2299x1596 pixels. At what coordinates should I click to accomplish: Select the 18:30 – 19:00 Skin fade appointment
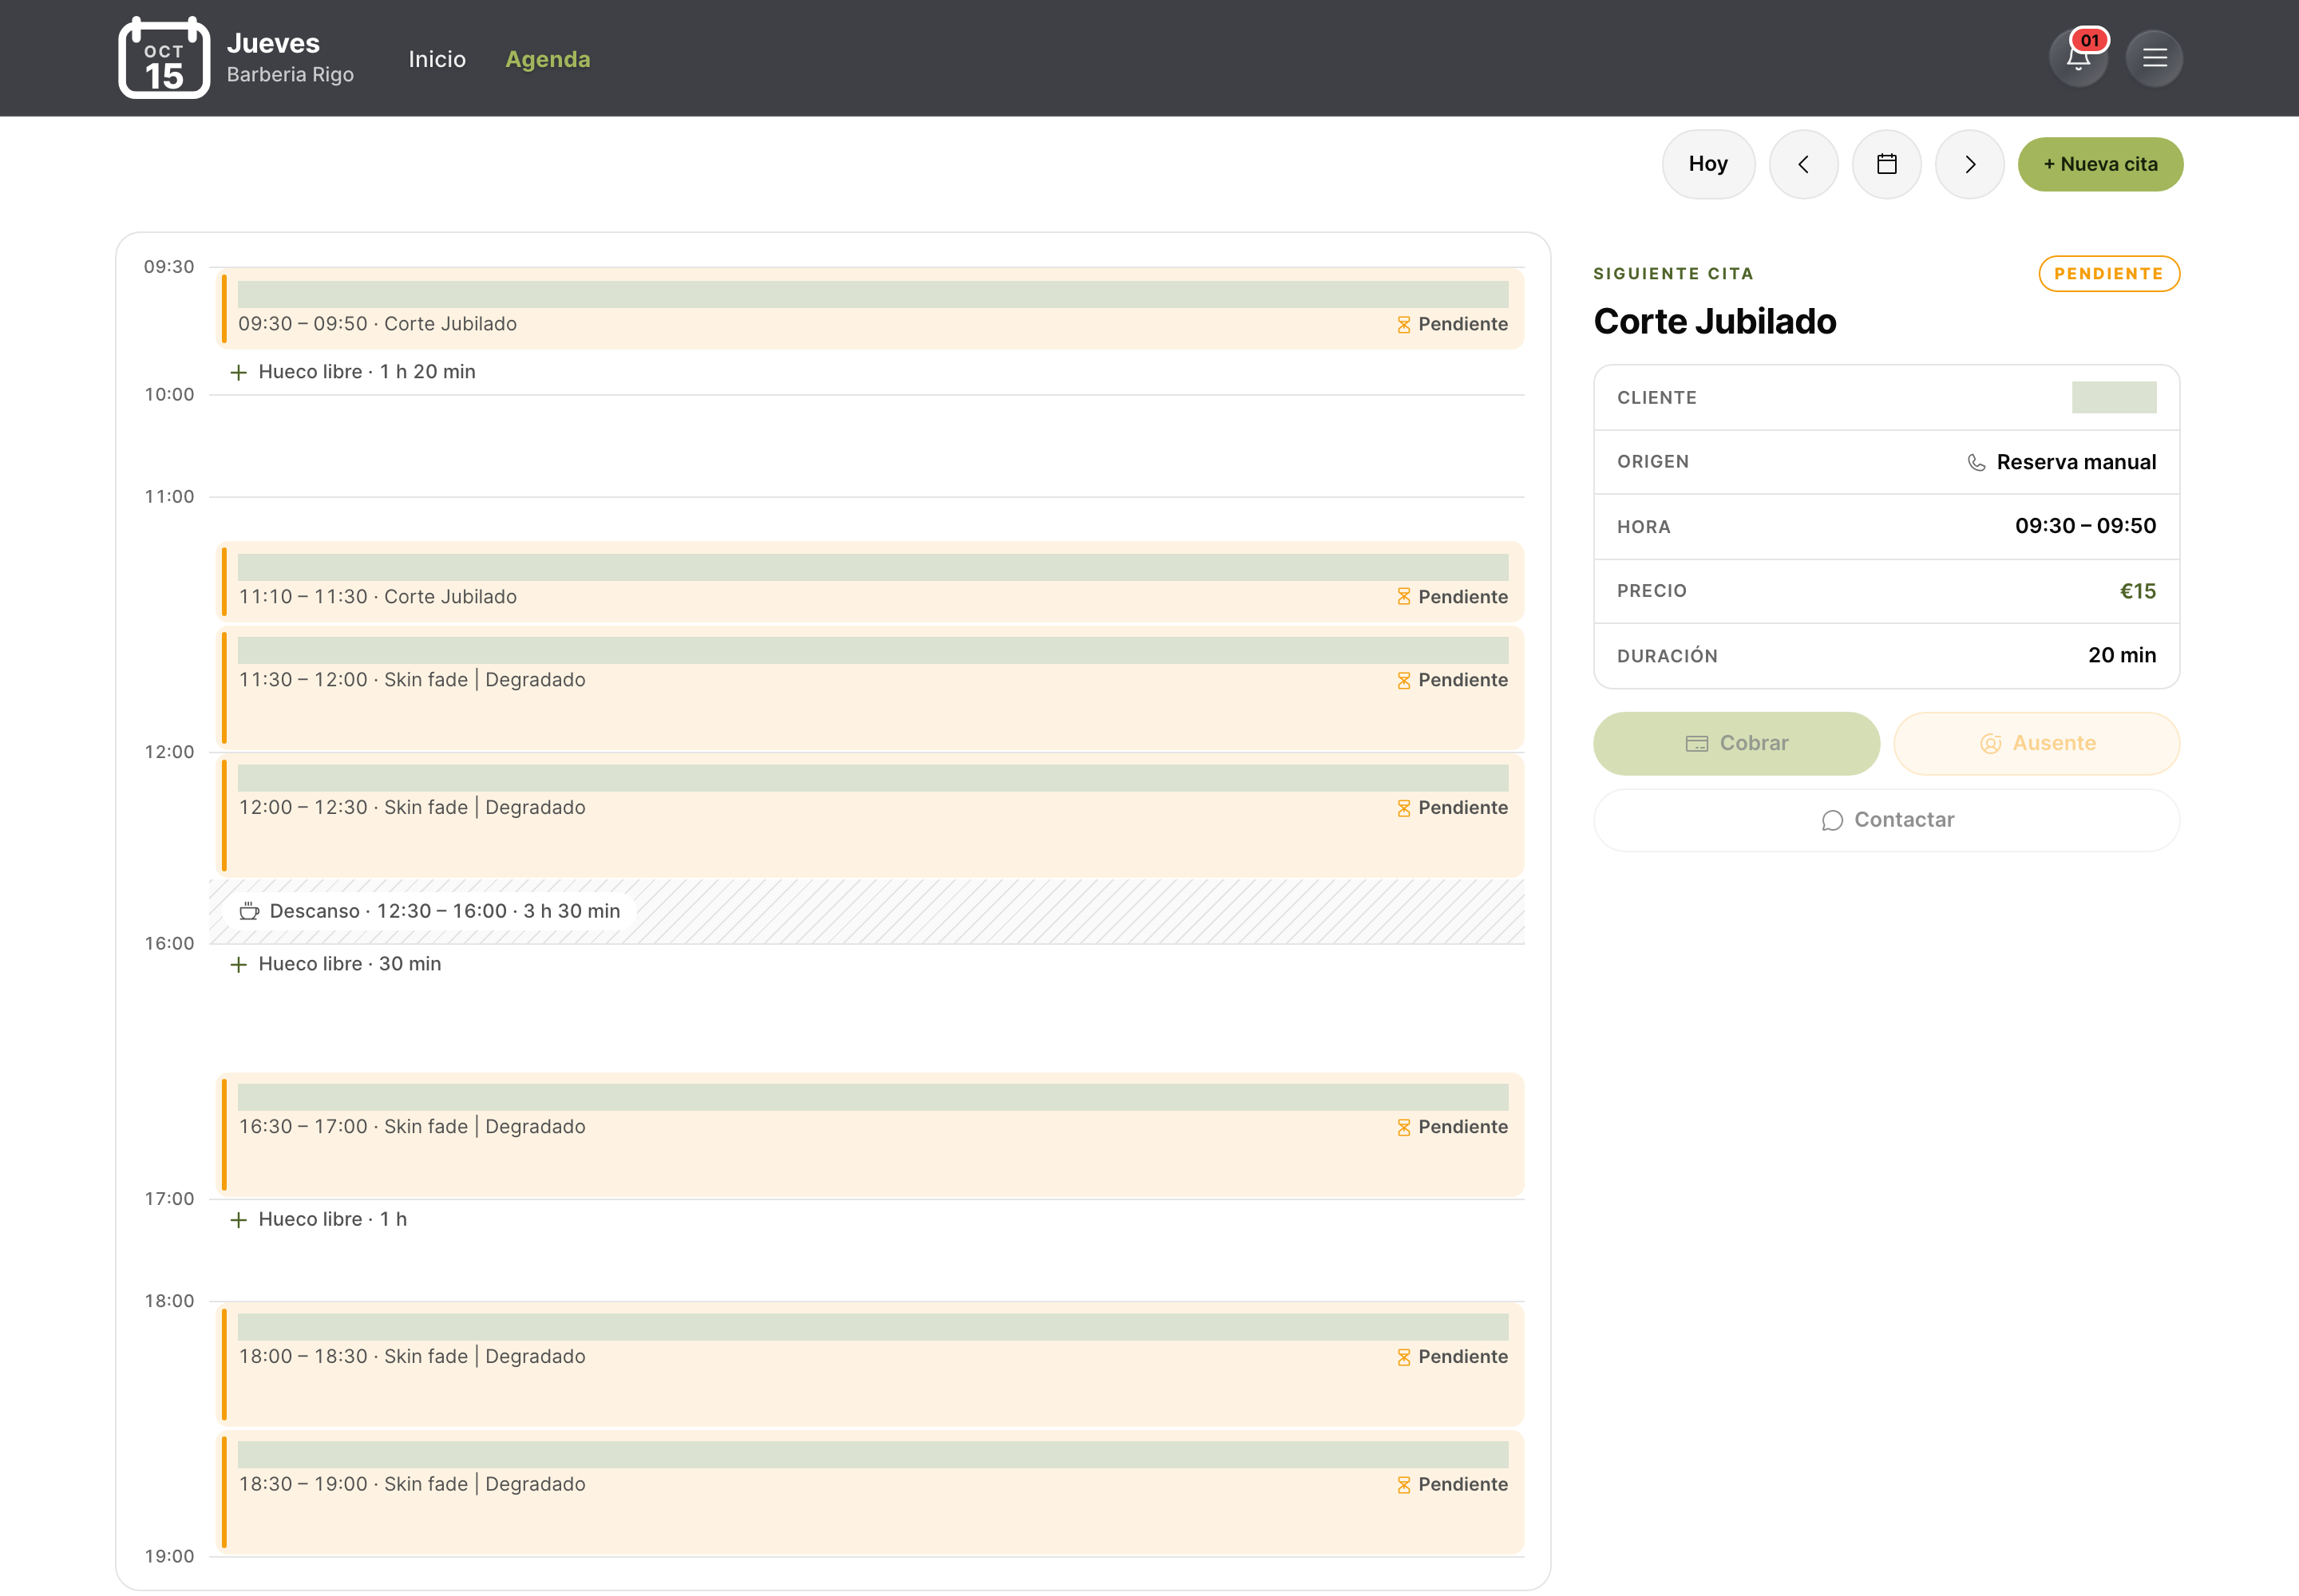click(870, 1493)
